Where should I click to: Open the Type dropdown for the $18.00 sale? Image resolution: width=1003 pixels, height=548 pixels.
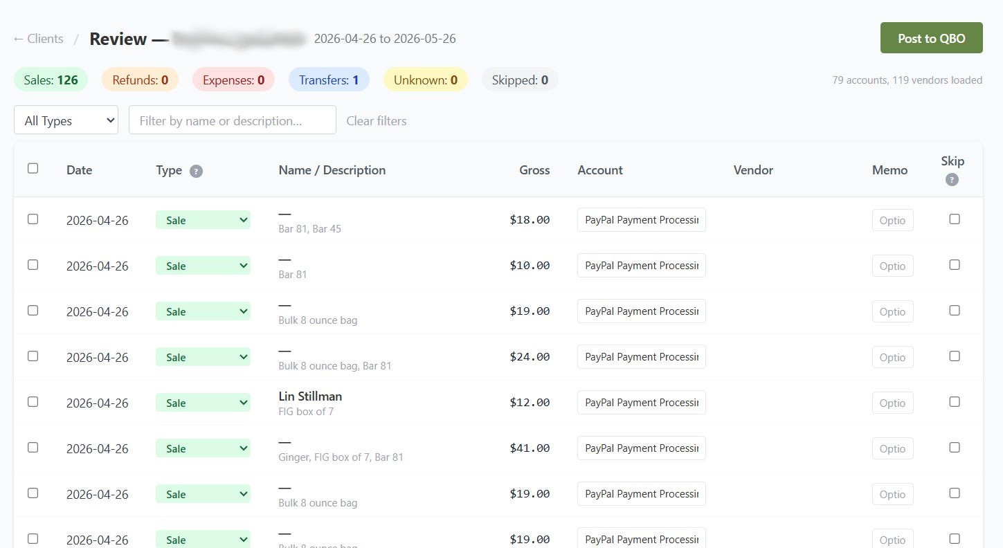(x=203, y=220)
